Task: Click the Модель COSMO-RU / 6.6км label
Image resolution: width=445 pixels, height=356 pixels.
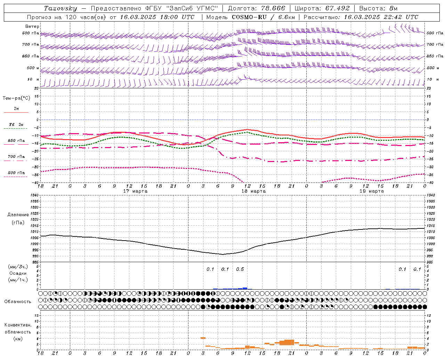Action: tap(251, 17)
